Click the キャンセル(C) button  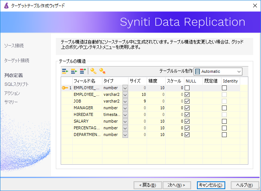coord(211,185)
